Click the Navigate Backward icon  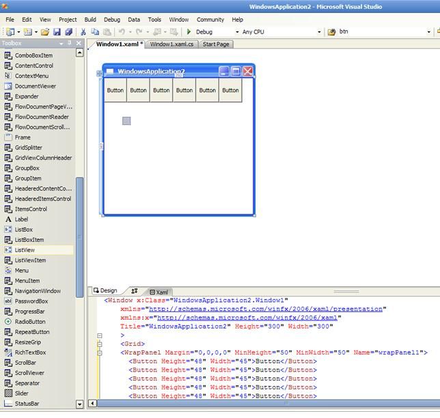click(x=157, y=32)
